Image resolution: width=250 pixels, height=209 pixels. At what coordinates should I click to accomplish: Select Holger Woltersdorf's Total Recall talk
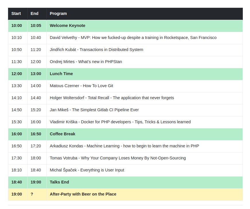(x=112, y=98)
